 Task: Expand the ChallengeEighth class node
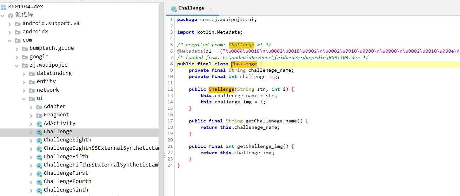(31, 140)
